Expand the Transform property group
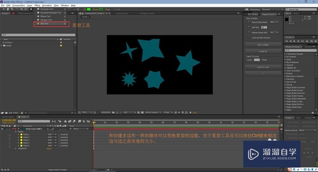318x172 pixels. pyautogui.click(x=16, y=149)
